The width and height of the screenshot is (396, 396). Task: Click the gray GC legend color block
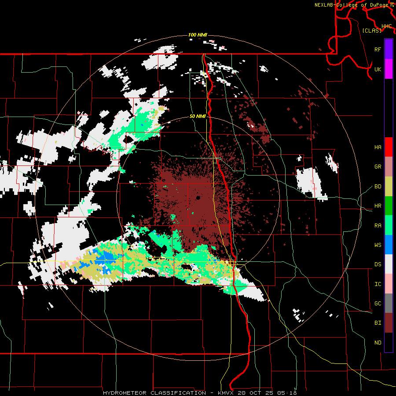tap(389, 303)
